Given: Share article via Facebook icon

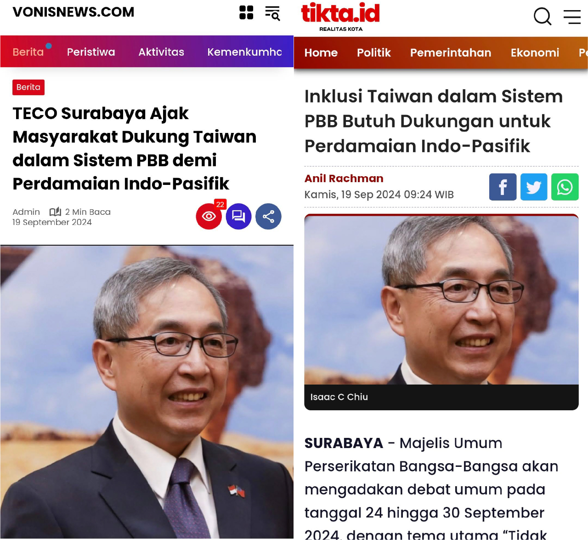Looking at the screenshot, I should [503, 187].
